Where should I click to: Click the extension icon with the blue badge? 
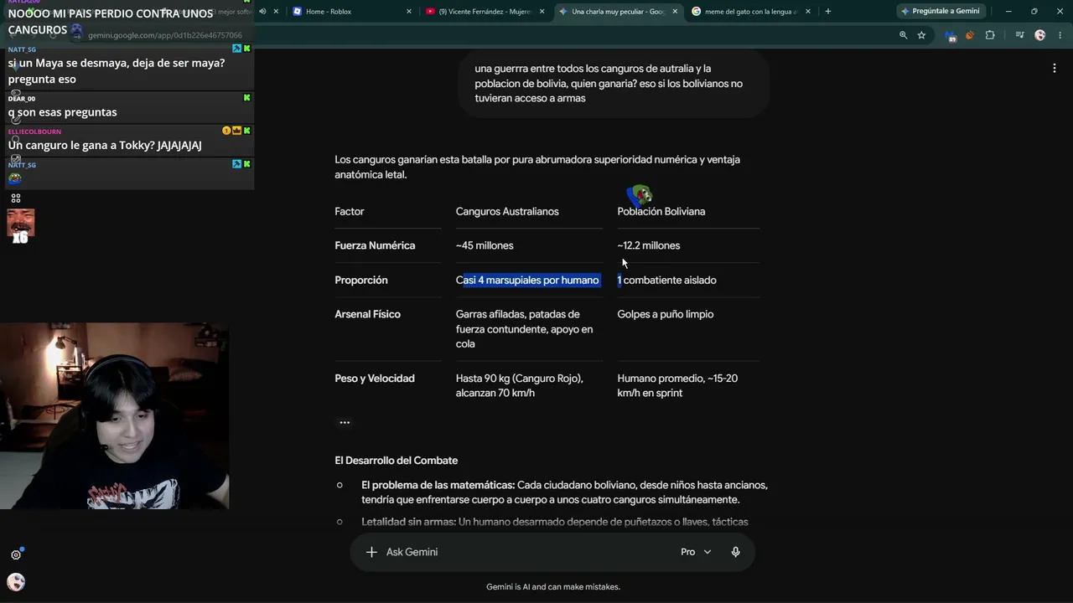click(950, 35)
